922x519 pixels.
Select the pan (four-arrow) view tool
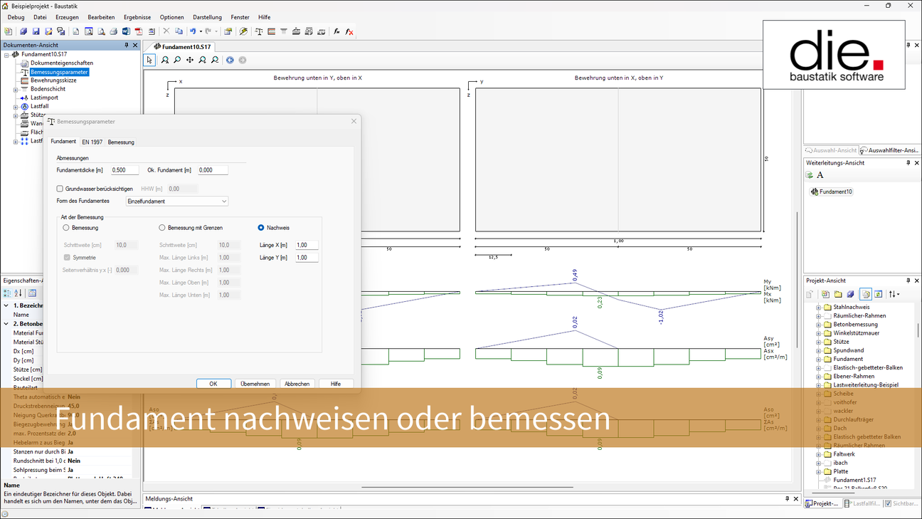(189, 61)
